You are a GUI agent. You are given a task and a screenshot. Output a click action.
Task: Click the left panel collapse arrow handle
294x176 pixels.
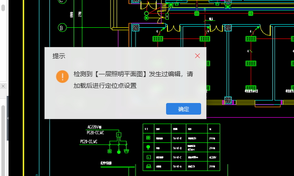[x=8, y=118]
